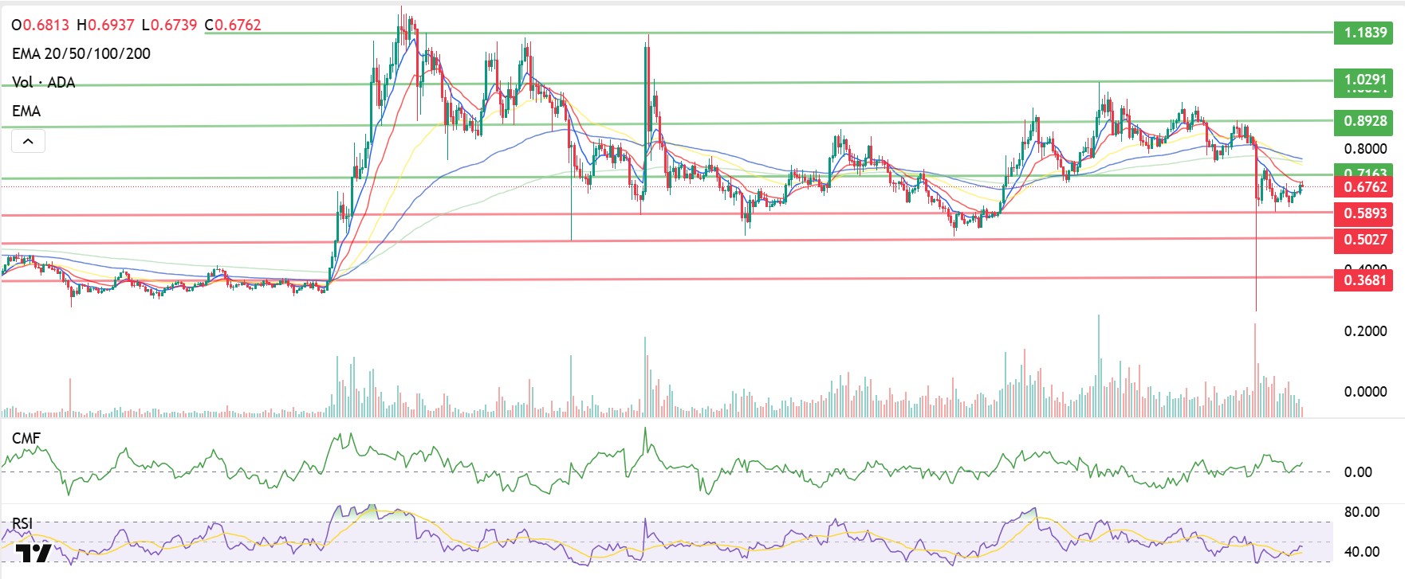1405x579 pixels.
Task: Select the red 0.3681 support tag
Action: pos(1364,280)
